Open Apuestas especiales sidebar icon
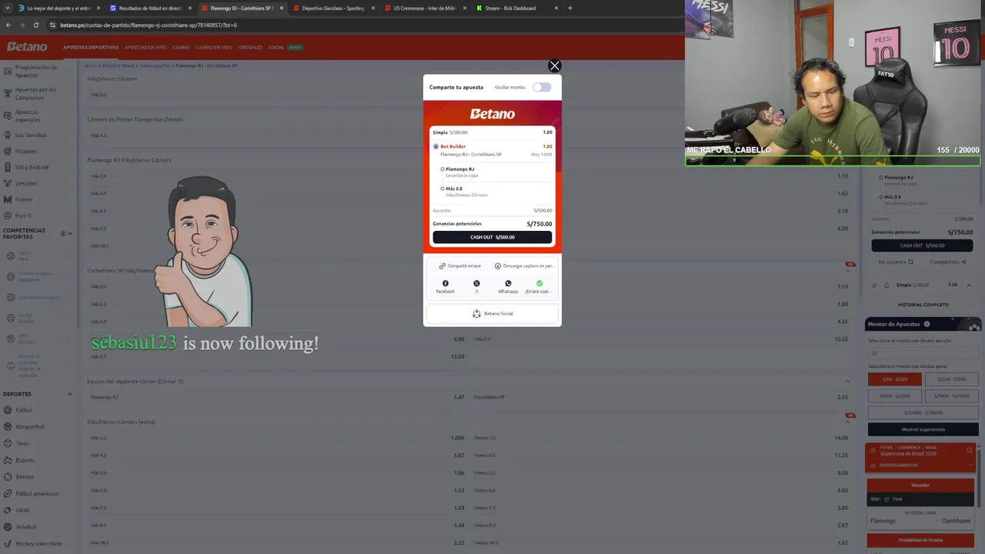This screenshot has width=985, height=554. pos(7,116)
